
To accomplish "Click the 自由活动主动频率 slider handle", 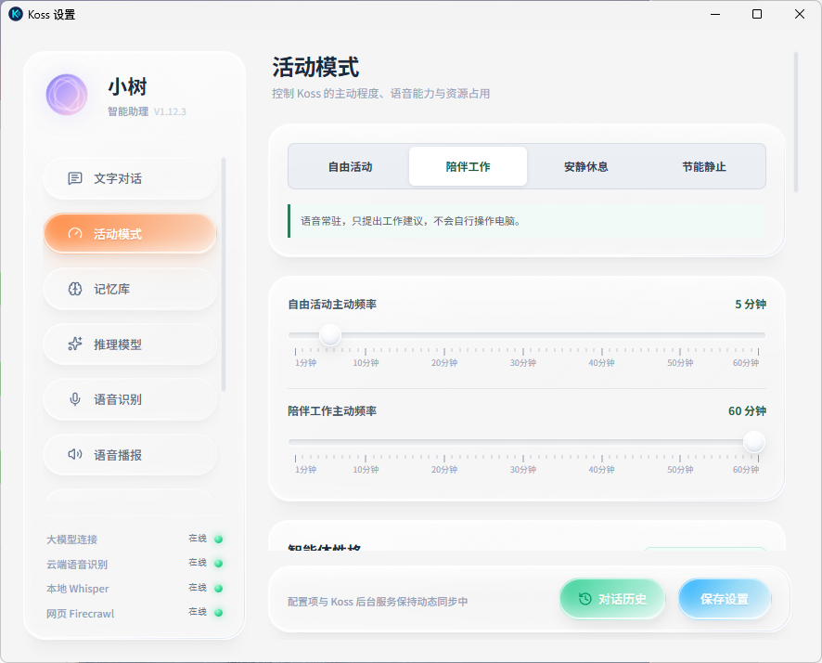I will [330, 334].
